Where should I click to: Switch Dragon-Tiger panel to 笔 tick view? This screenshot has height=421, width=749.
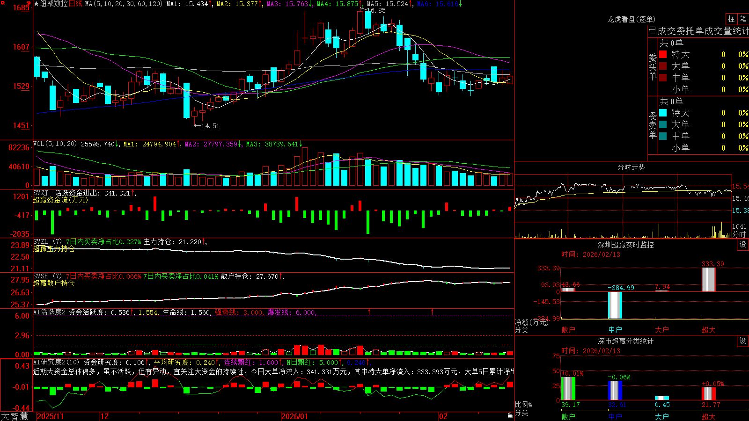[743, 19]
